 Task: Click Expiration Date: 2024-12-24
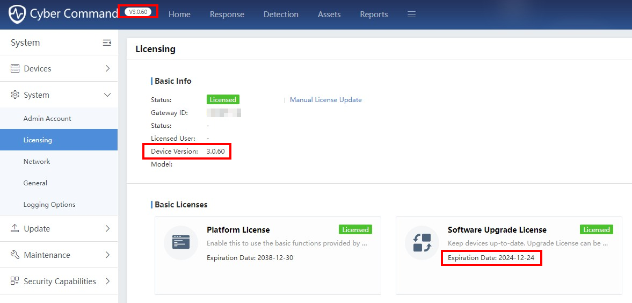[x=491, y=258]
